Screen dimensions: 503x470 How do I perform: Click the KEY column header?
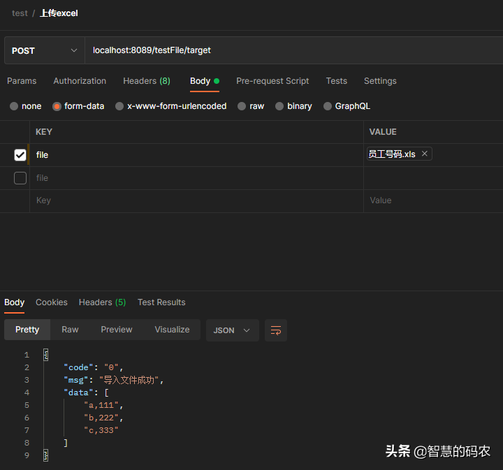click(x=44, y=132)
